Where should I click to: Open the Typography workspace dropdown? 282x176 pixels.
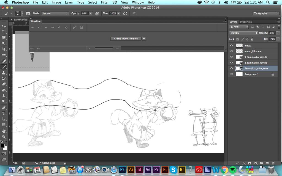click(266, 13)
